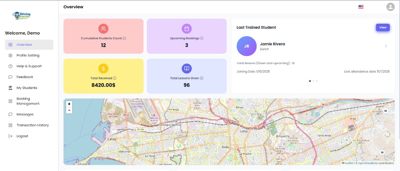Open the OpenStreetMap contributors link
This screenshot has width=400, height=171.
click(368, 163)
